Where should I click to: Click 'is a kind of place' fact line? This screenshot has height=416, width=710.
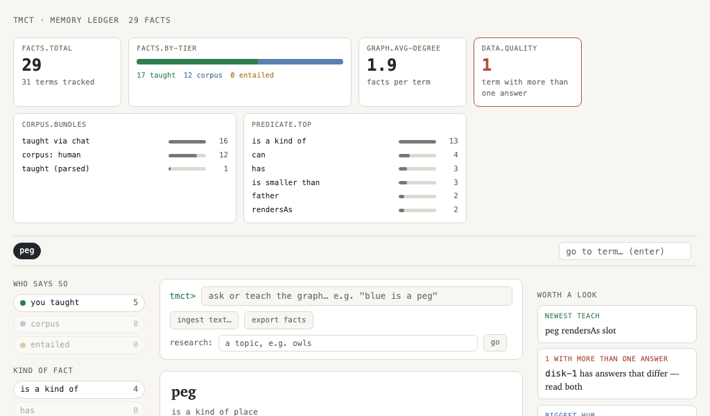click(215, 411)
